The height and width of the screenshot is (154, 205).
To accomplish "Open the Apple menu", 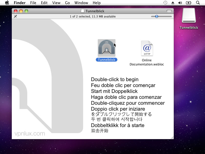I will point(7,3).
